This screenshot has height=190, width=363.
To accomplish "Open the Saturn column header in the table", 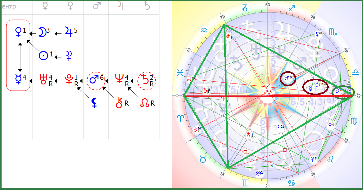I will pos(146,7).
